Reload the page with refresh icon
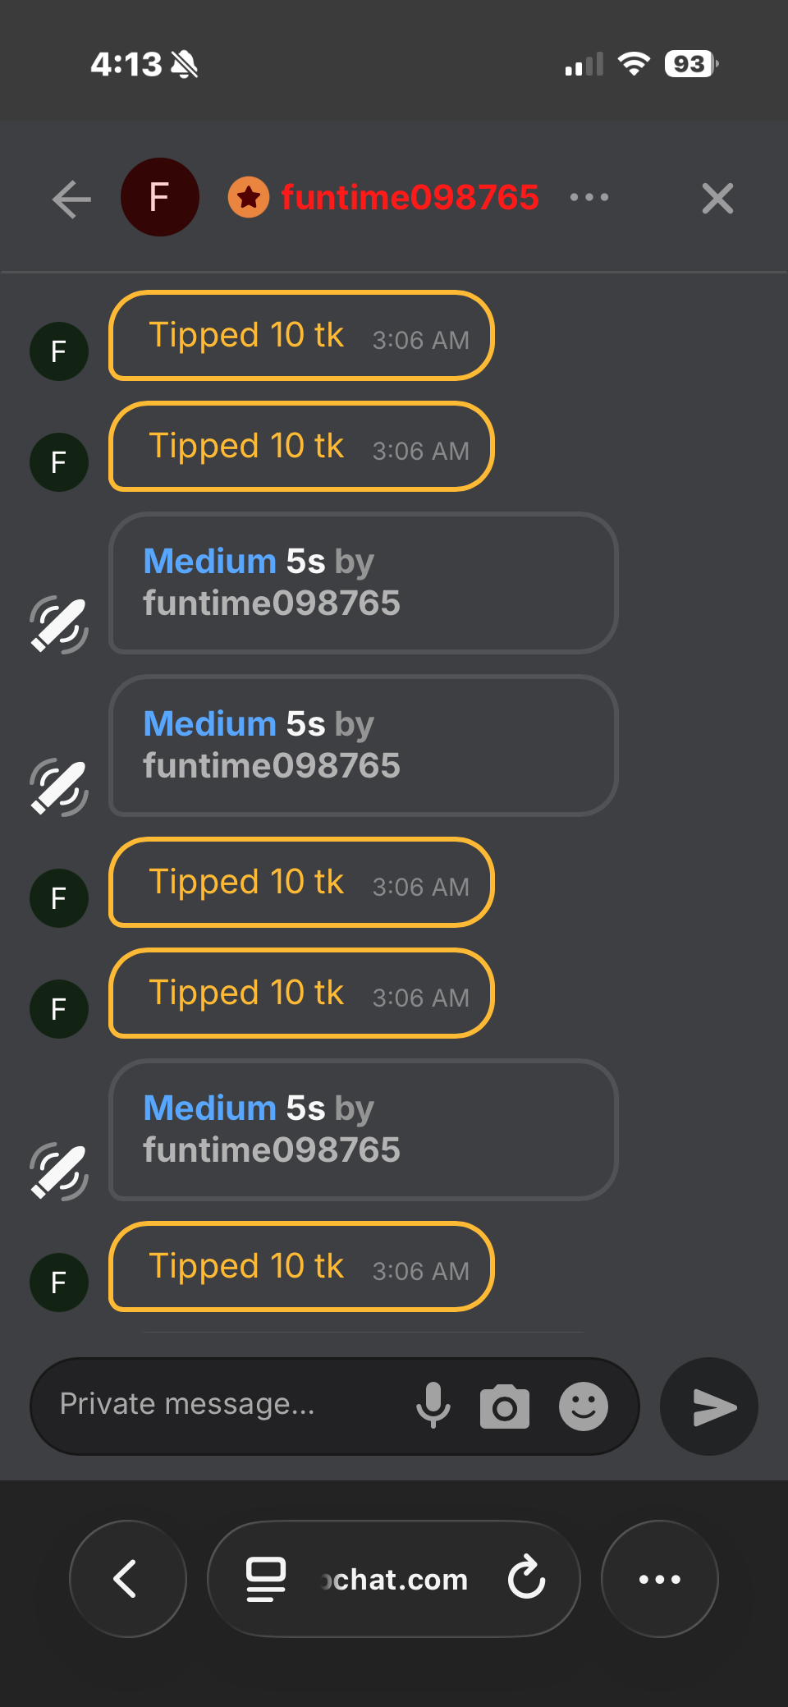 tap(526, 1578)
